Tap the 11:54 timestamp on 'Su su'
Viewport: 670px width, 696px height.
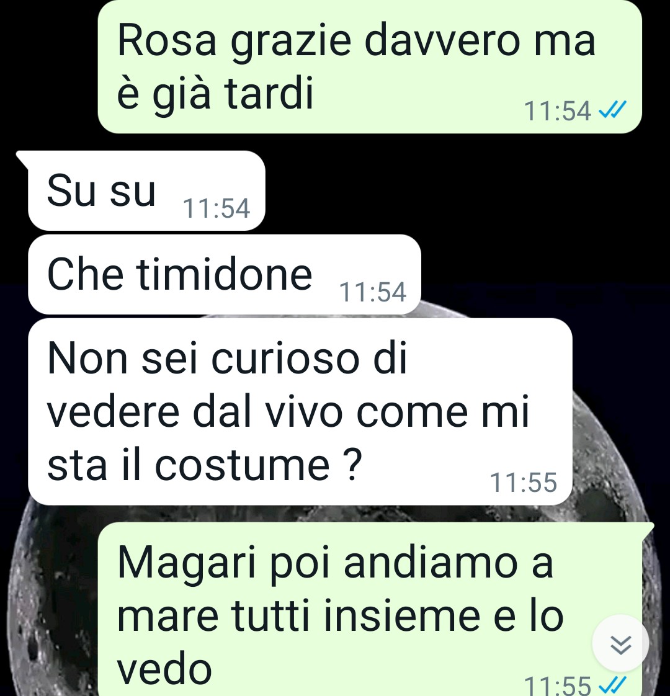pyautogui.click(x=217, y=208)
